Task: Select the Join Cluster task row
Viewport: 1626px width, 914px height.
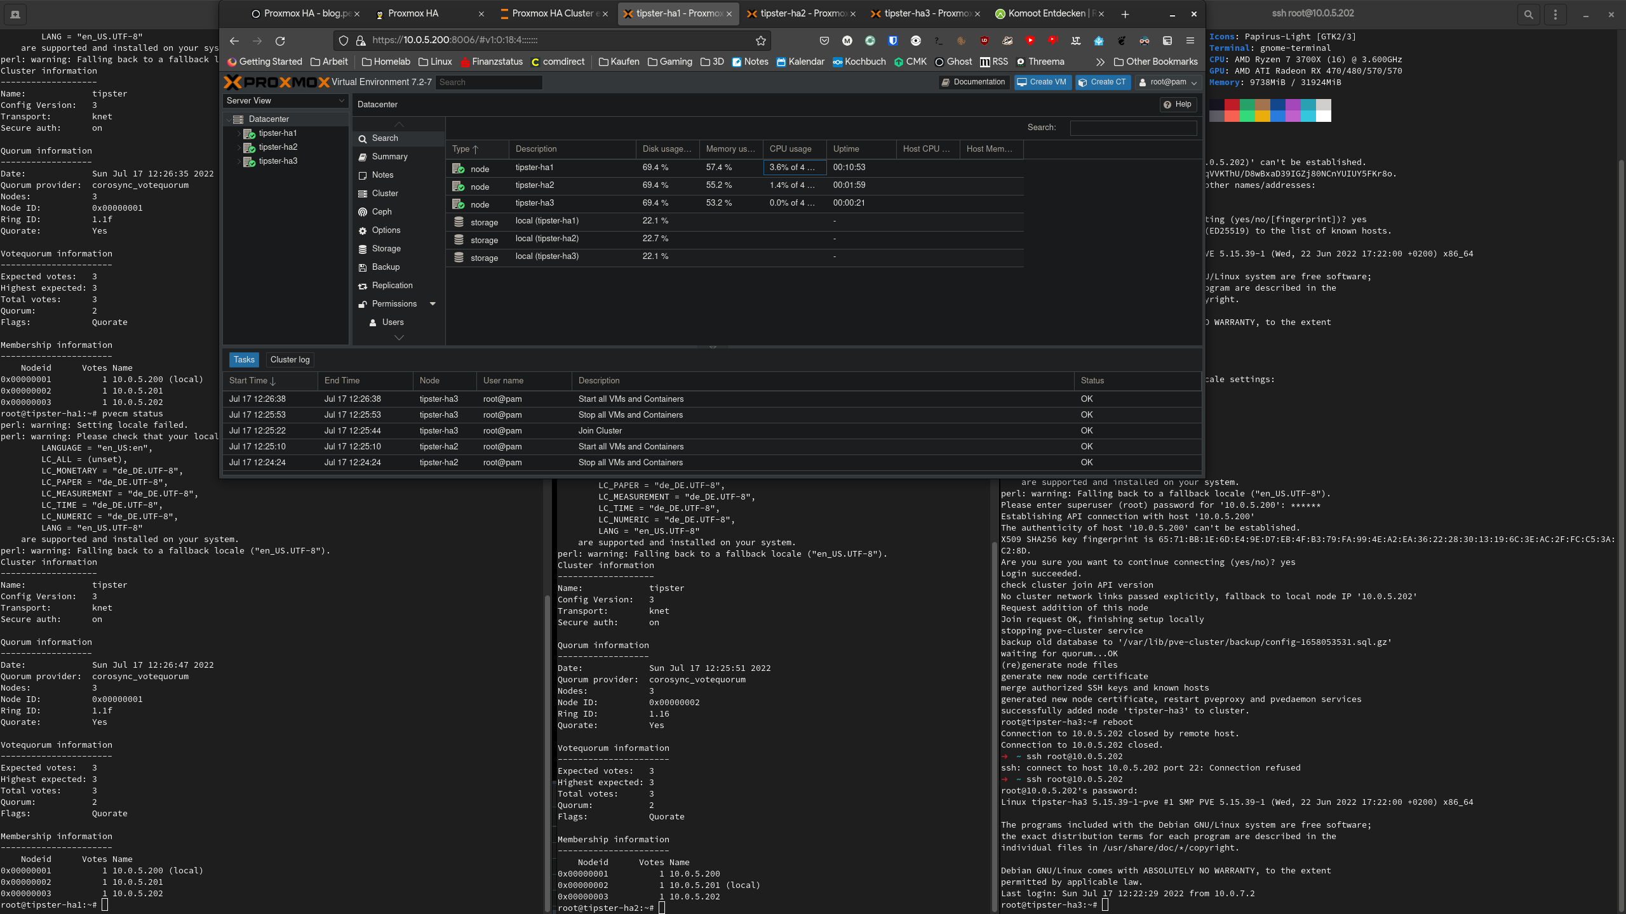Action: click(711, 431)
